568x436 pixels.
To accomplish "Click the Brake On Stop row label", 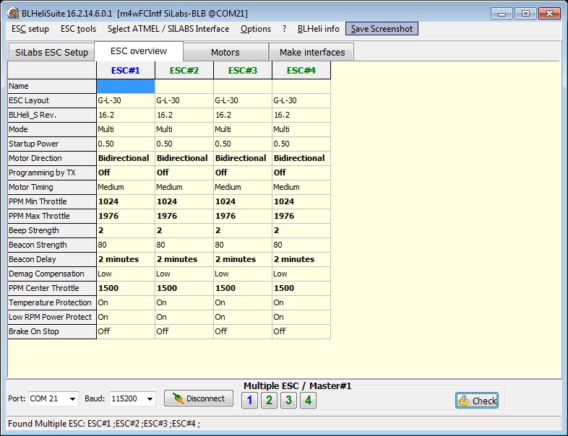I will click(x=52, y=331).
